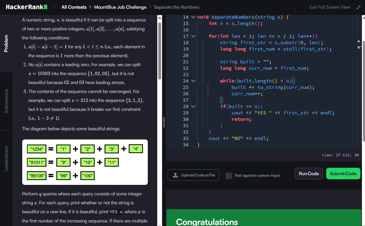Click the 'Line: 27 Col: 10' status text
365x226 pixels.
point(340,155)
